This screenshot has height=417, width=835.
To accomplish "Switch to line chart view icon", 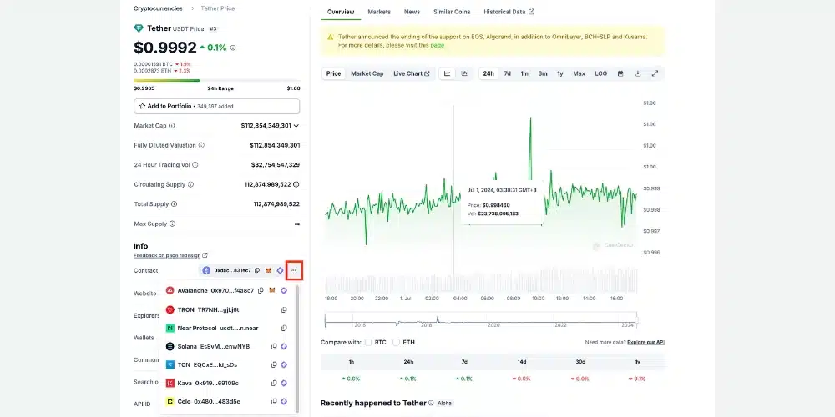I will 448,73.
